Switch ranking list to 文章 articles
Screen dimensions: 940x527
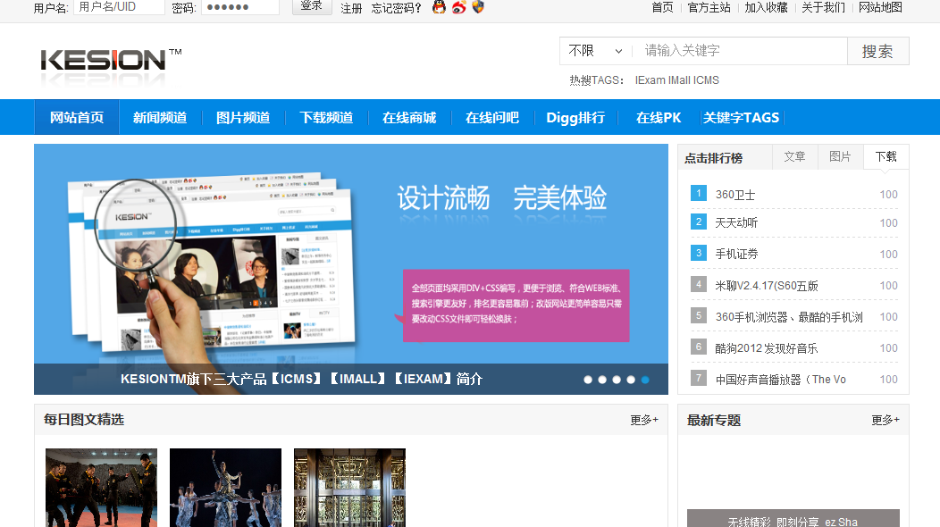coord(794,156)
